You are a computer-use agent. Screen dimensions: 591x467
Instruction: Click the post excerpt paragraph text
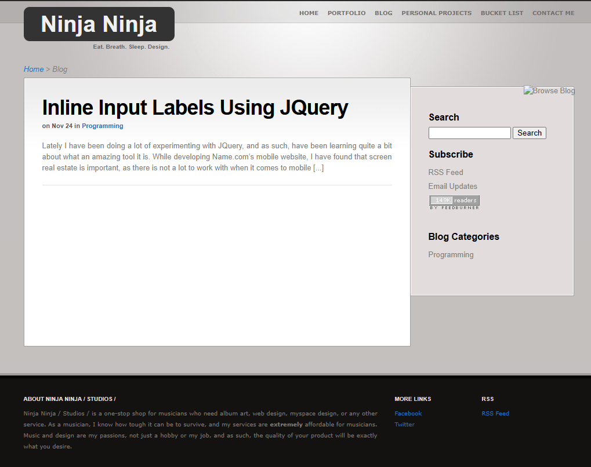click(217, 156)
